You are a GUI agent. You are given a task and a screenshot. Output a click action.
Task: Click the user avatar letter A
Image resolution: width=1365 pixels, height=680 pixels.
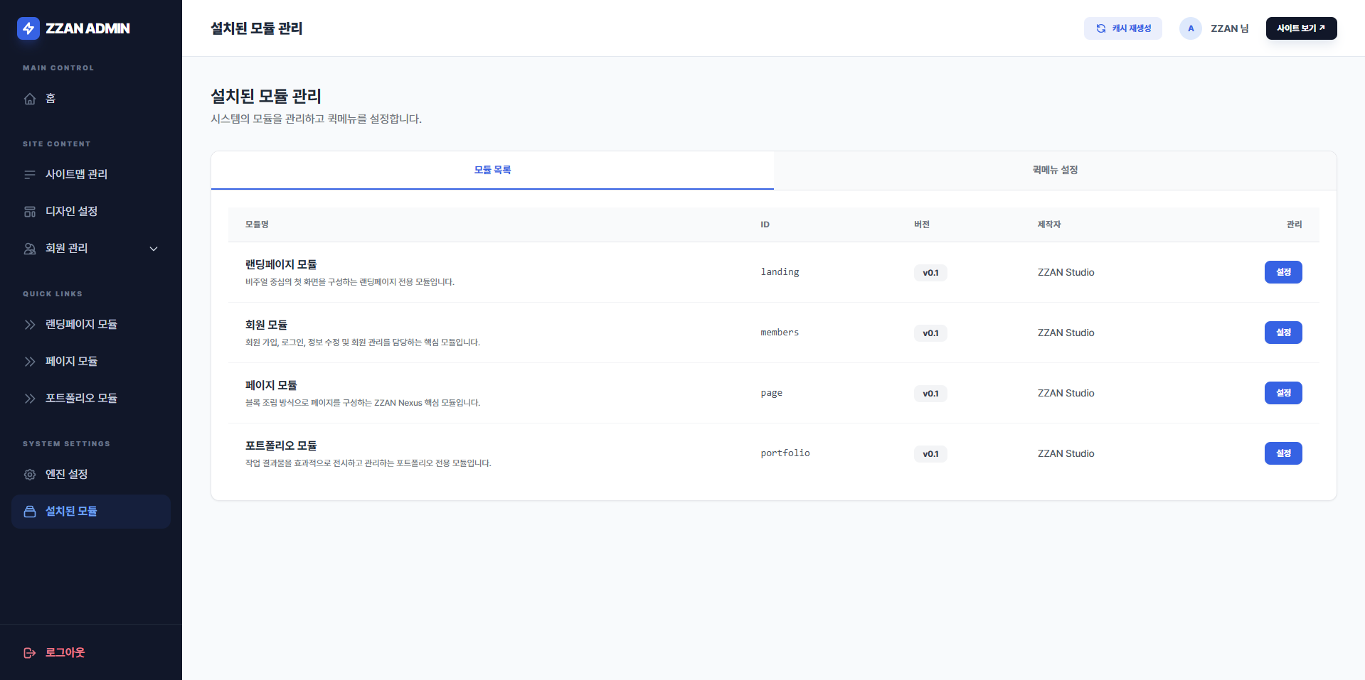point(1191,28)
